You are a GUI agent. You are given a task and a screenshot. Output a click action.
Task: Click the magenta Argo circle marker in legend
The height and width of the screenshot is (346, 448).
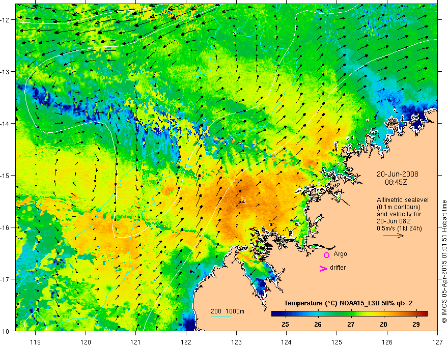[326, 255]
